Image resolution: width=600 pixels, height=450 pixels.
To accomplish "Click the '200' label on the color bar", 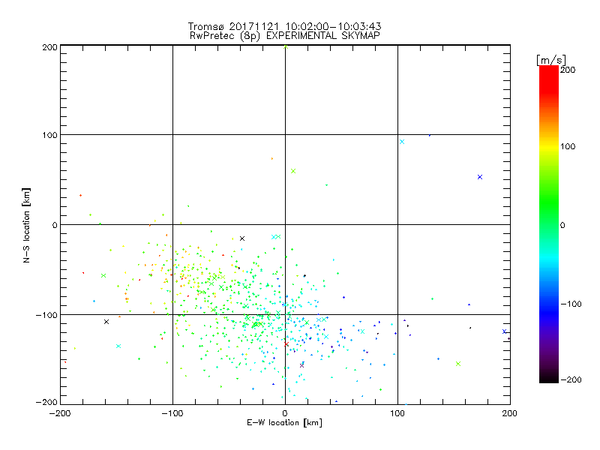I will [x=568, y=70].
